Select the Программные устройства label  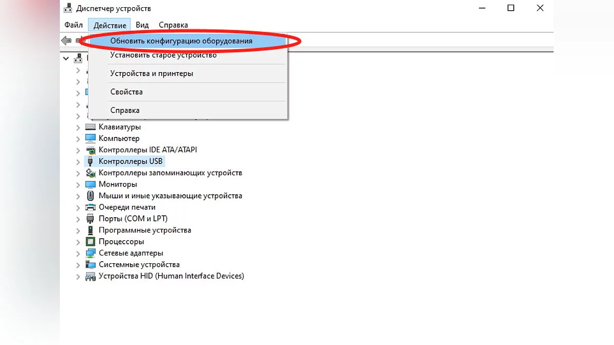(x=145, y=230)
